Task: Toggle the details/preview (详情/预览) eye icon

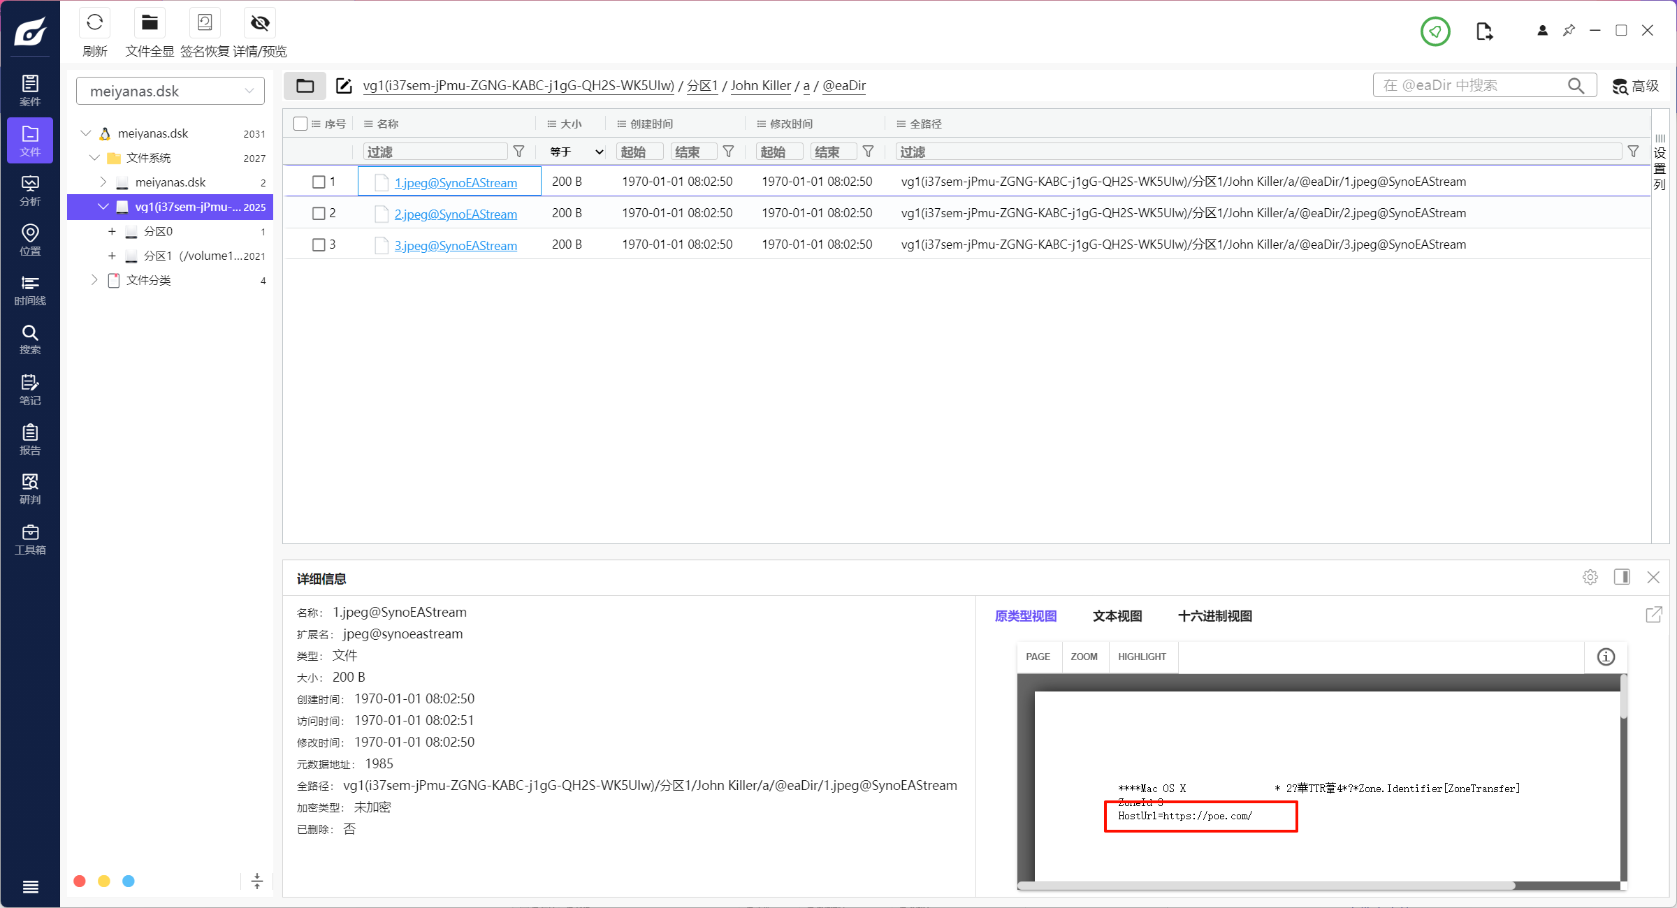Action: (x=260, y=24)
